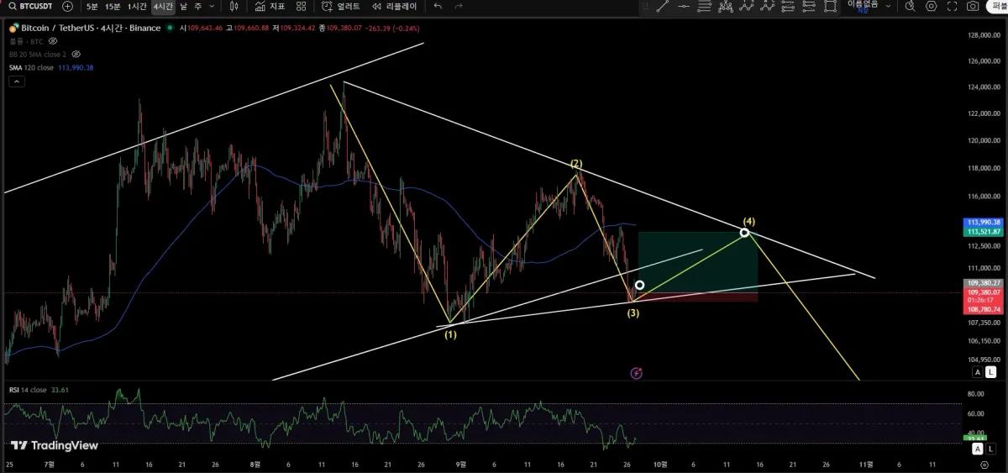Expand the timeframe interval dropdown
The image size is (1008, 473).
(211, 6)
